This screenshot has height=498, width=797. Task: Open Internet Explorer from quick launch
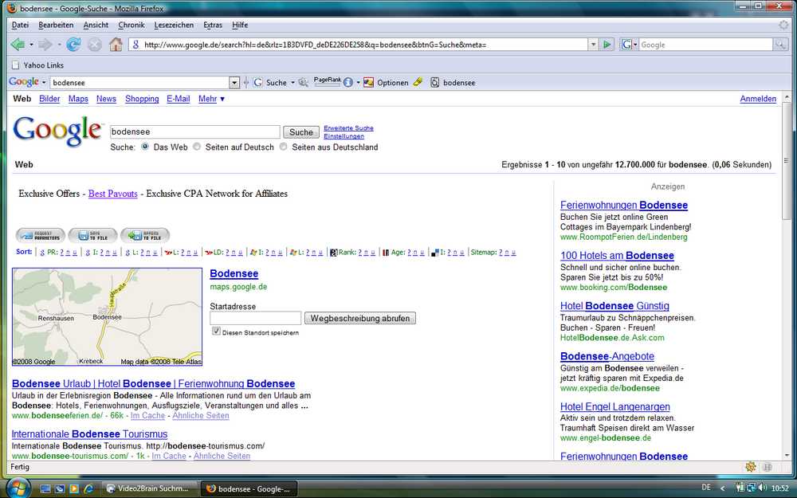click(88, 489)
